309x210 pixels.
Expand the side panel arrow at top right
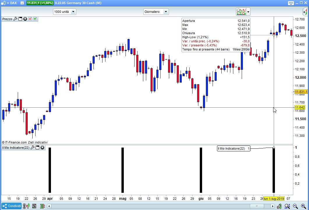tap(306, 12)
